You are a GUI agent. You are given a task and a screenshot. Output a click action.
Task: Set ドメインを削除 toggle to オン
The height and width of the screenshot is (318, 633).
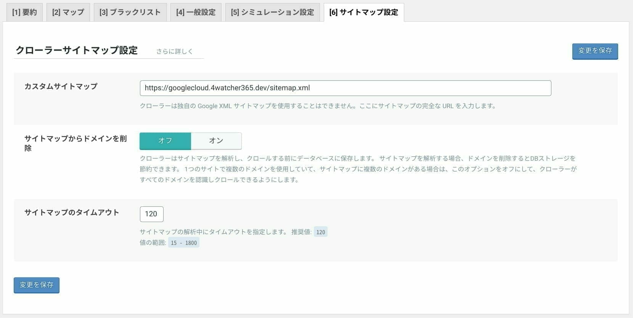click(216, 141)
